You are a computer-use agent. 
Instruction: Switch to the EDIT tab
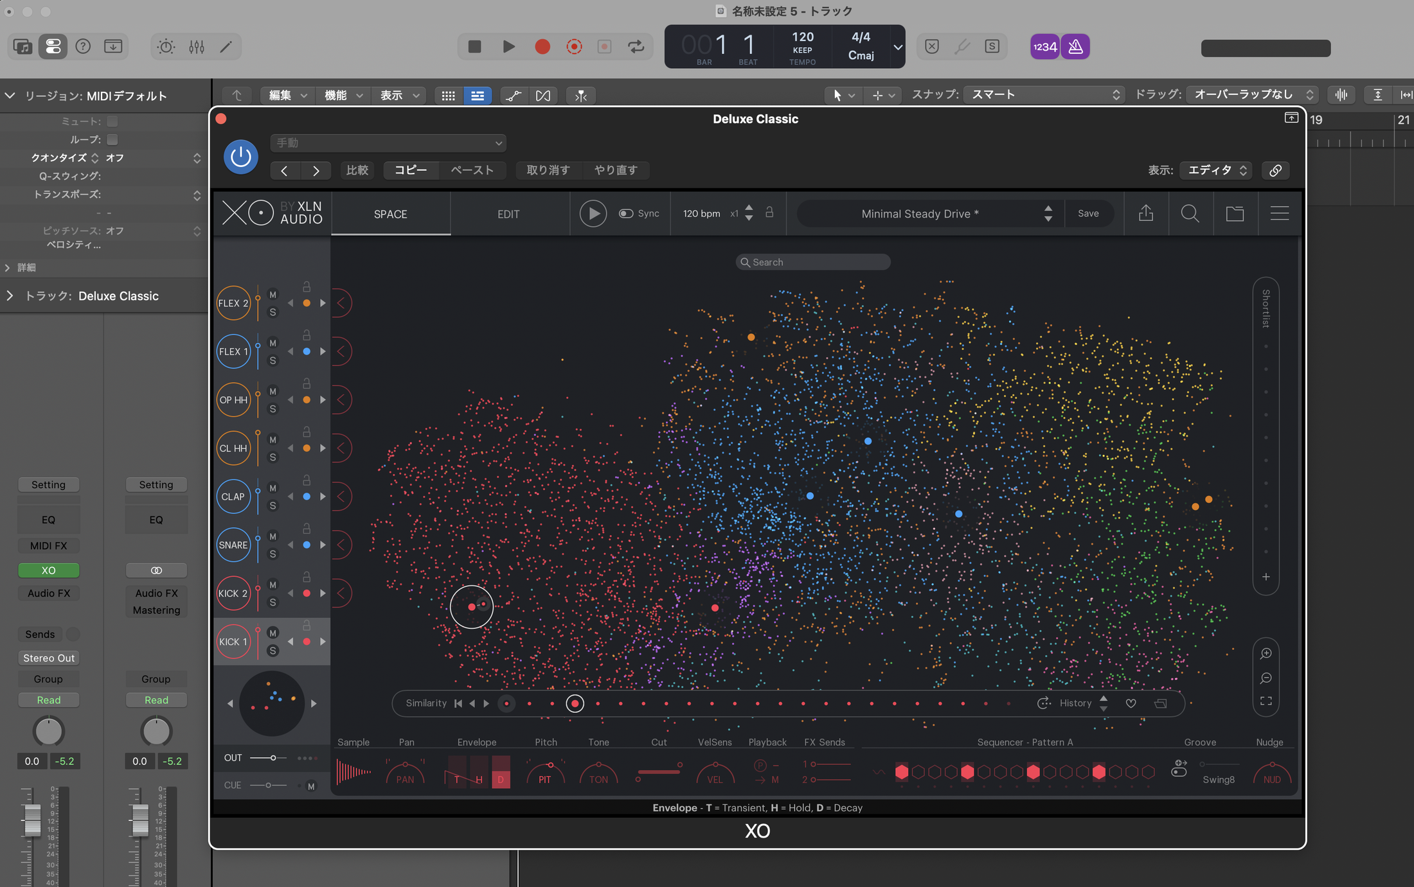pyautogui.click(x=508, y=214)
